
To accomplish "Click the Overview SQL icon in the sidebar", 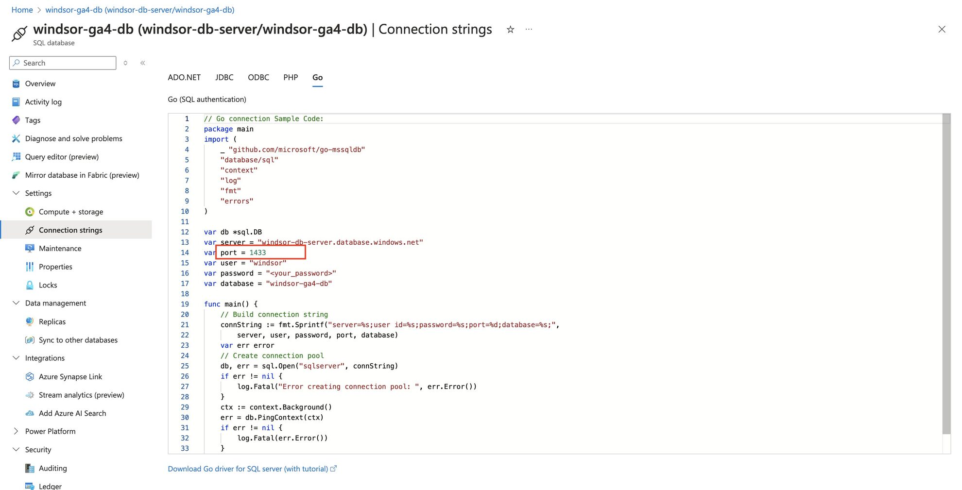I will coord(16,84).
